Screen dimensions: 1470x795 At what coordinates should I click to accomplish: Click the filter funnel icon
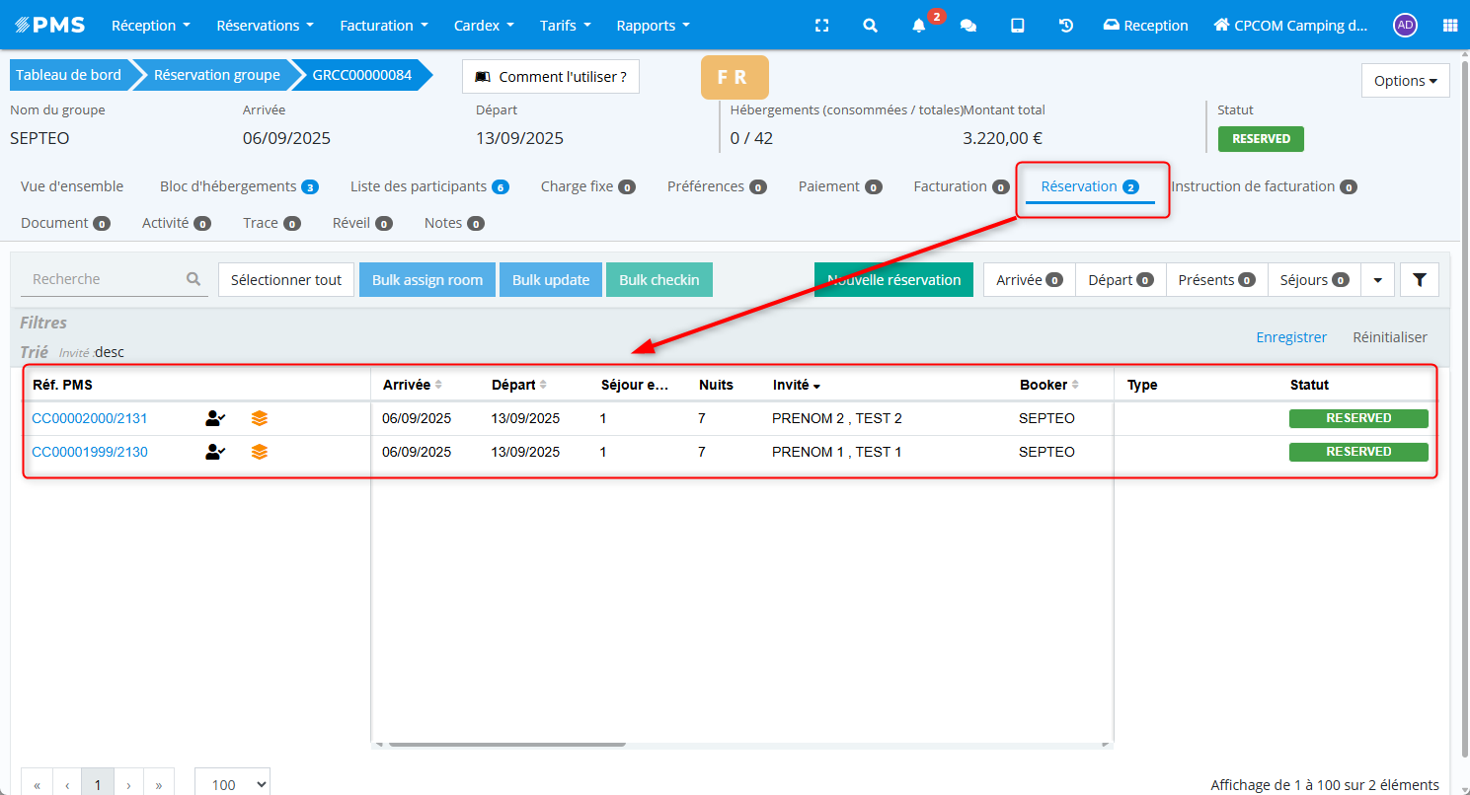1419,280
